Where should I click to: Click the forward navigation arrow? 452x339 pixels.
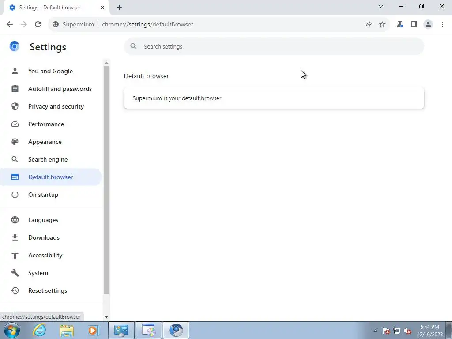click(x=24, y=25)
